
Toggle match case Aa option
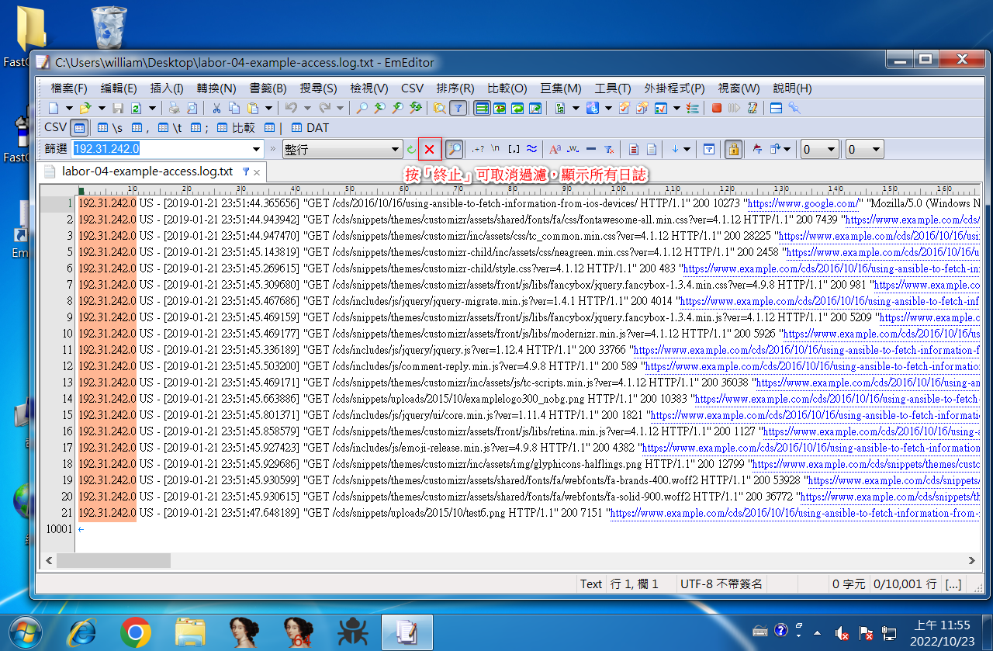point(555,149)
